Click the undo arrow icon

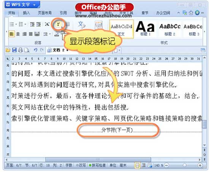click(35, 50)
